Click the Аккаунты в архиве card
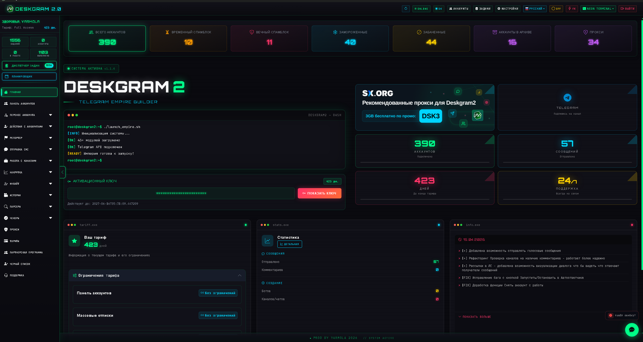643x342 pixels. coord(512,39)
